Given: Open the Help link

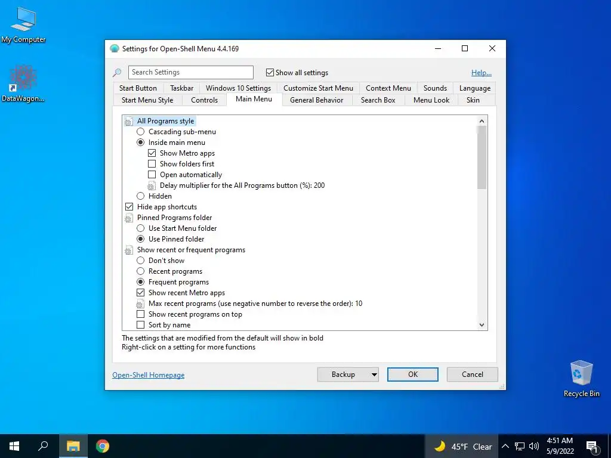Looking at the screenshot, I should click(482, 72).
